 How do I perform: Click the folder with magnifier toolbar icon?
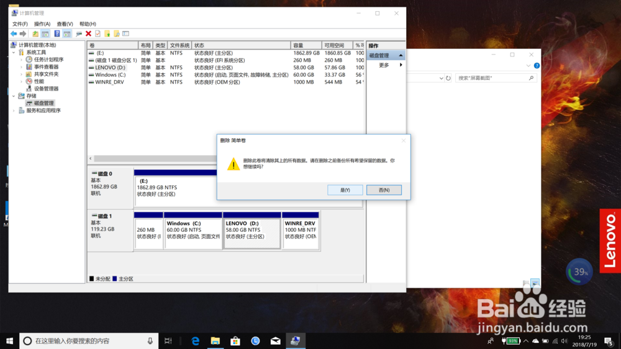click(117, 34)
